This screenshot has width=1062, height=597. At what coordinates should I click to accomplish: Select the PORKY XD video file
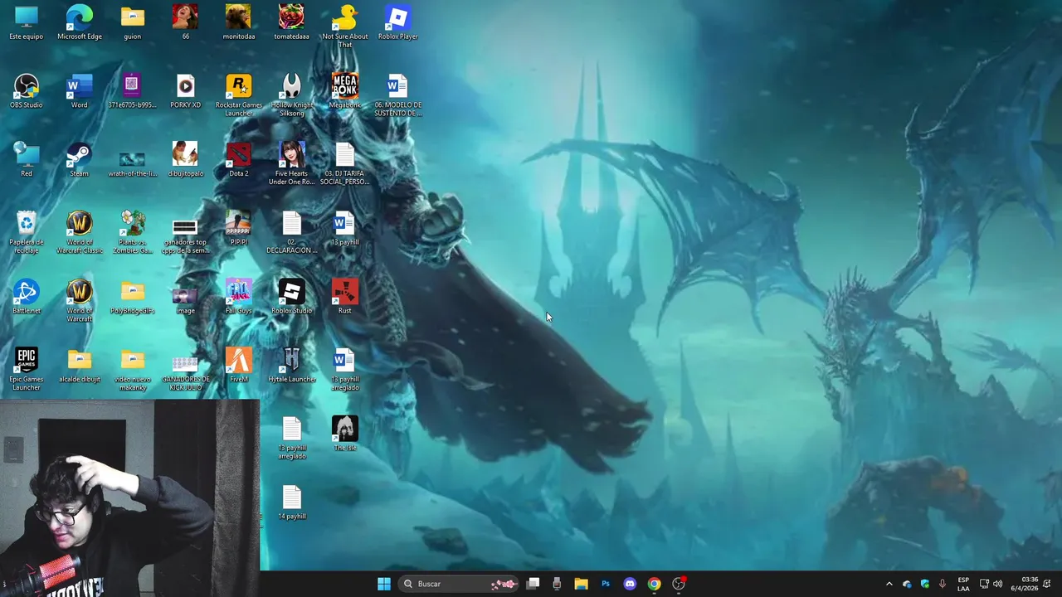(185, 91)
